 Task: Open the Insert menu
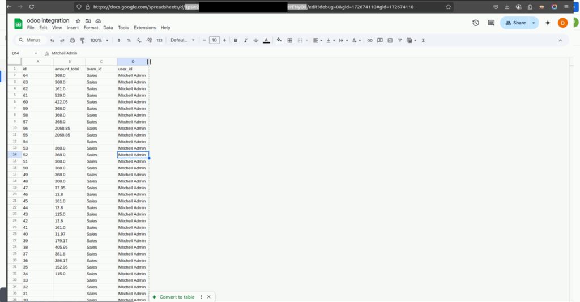[x=72, y=28]
